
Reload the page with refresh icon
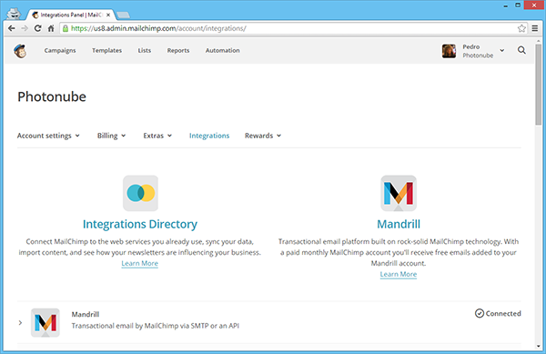point(37,28)
